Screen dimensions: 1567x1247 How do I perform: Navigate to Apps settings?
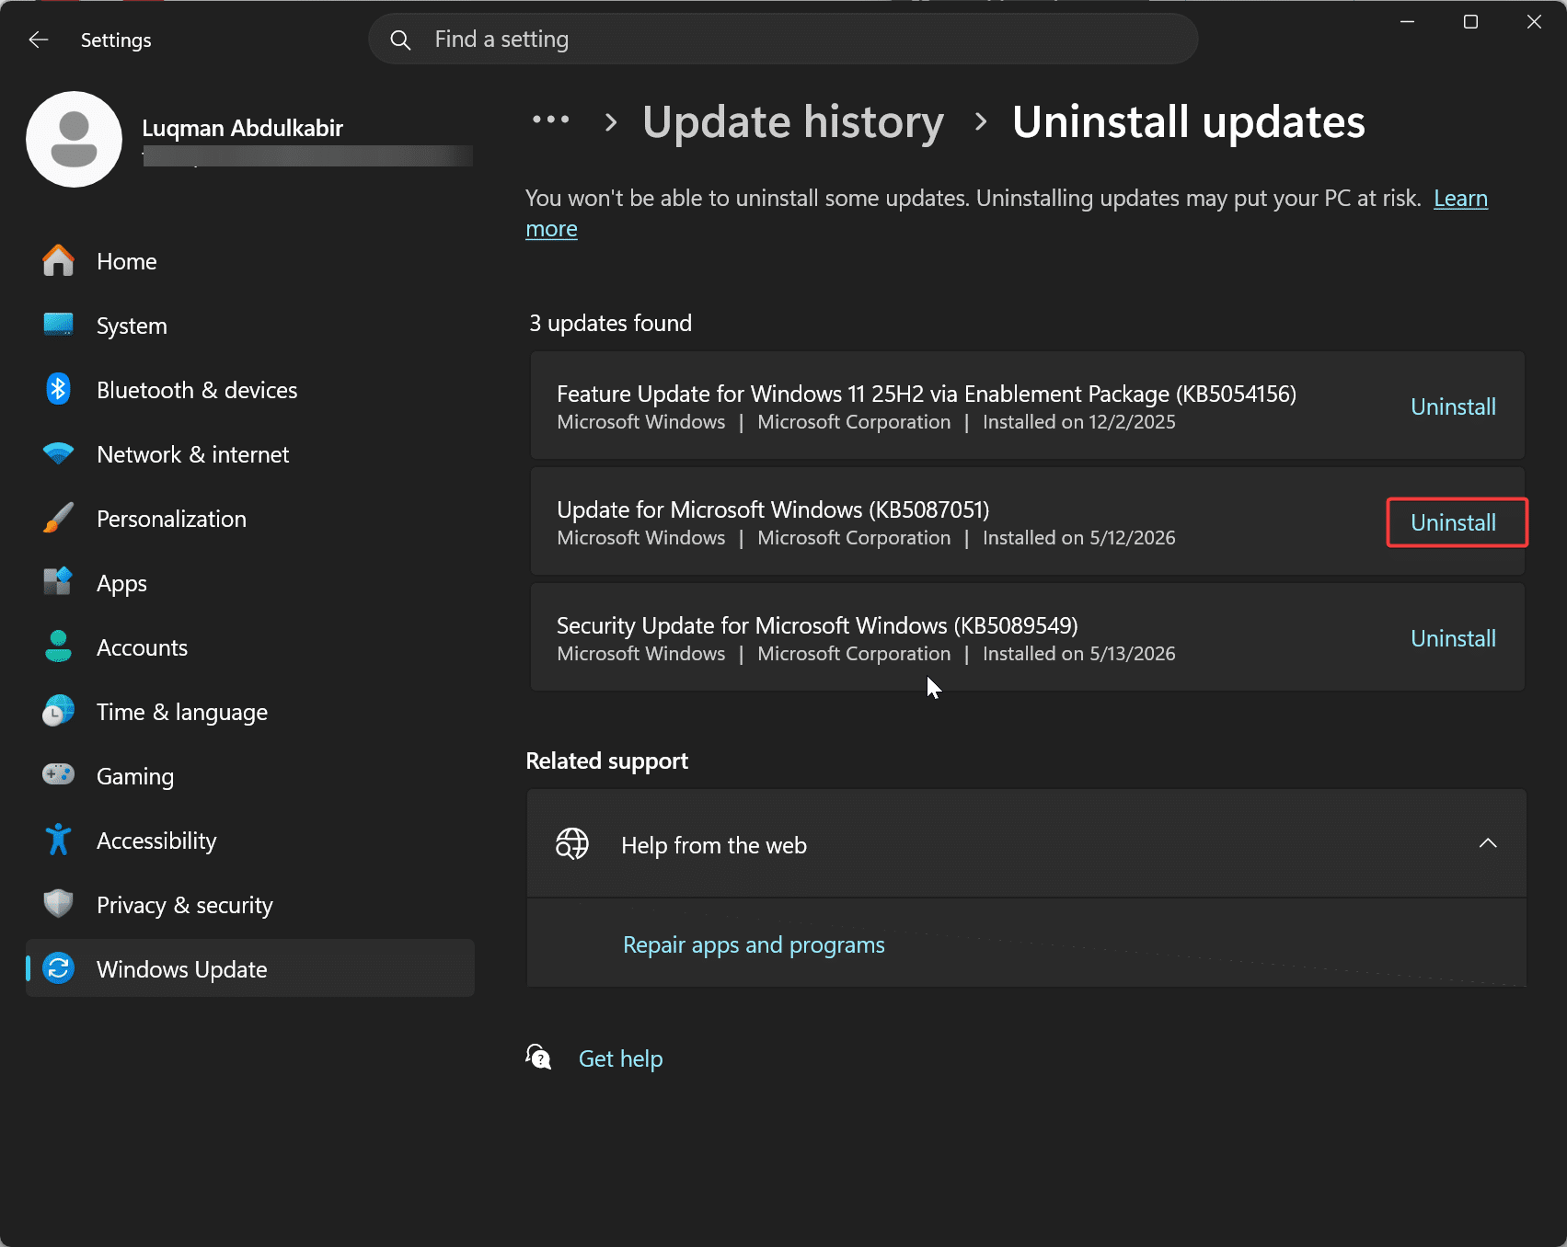(250, 583)
